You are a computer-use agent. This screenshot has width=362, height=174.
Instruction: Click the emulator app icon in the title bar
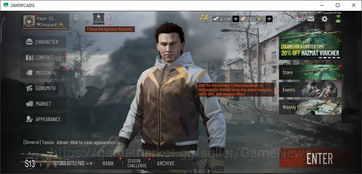pos(6,5)
